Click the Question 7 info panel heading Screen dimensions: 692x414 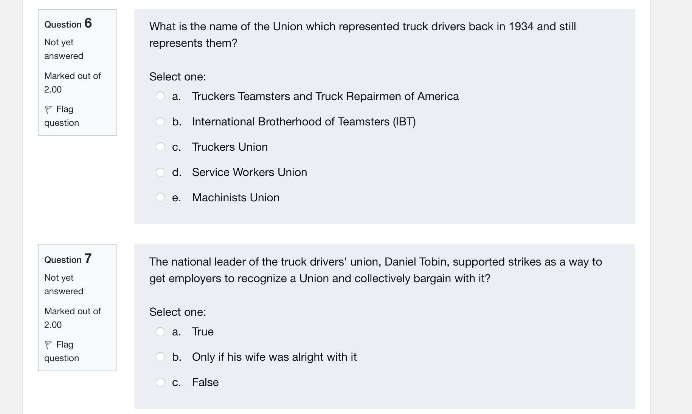coord(67,259)
